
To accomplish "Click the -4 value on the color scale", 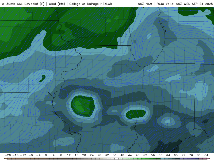I will 38,155.
